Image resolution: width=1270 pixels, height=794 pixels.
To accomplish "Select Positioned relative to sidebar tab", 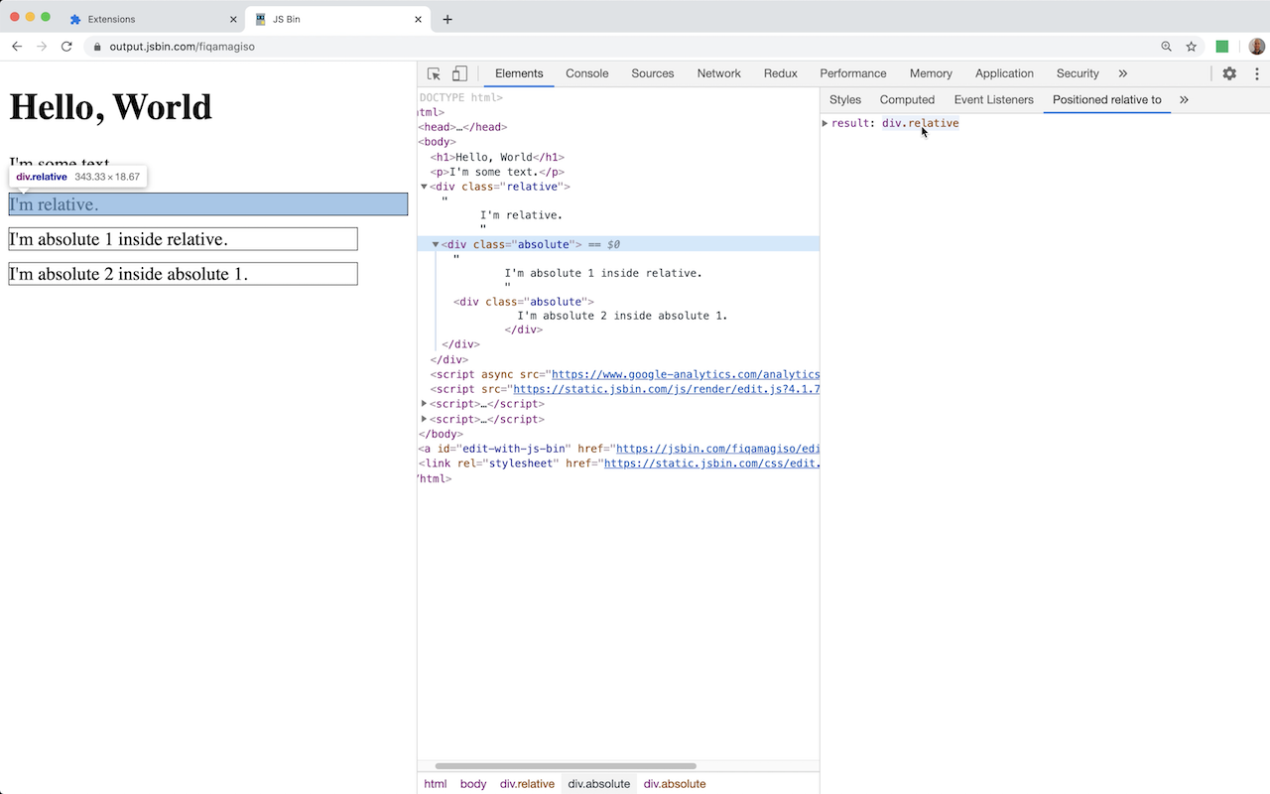I will point(1106,99).
